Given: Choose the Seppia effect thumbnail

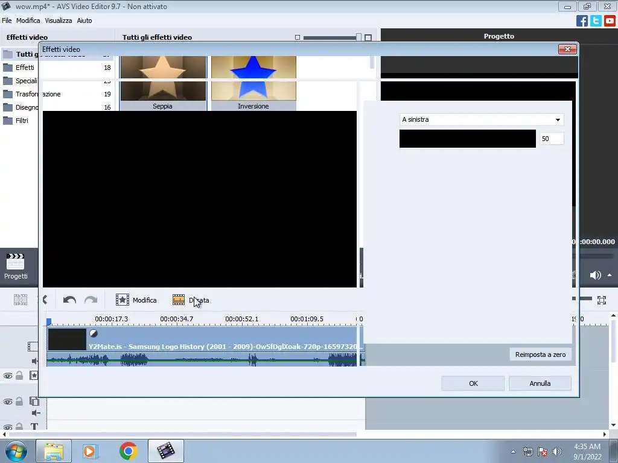Looking at the screenshot, I should pos(163,83).
